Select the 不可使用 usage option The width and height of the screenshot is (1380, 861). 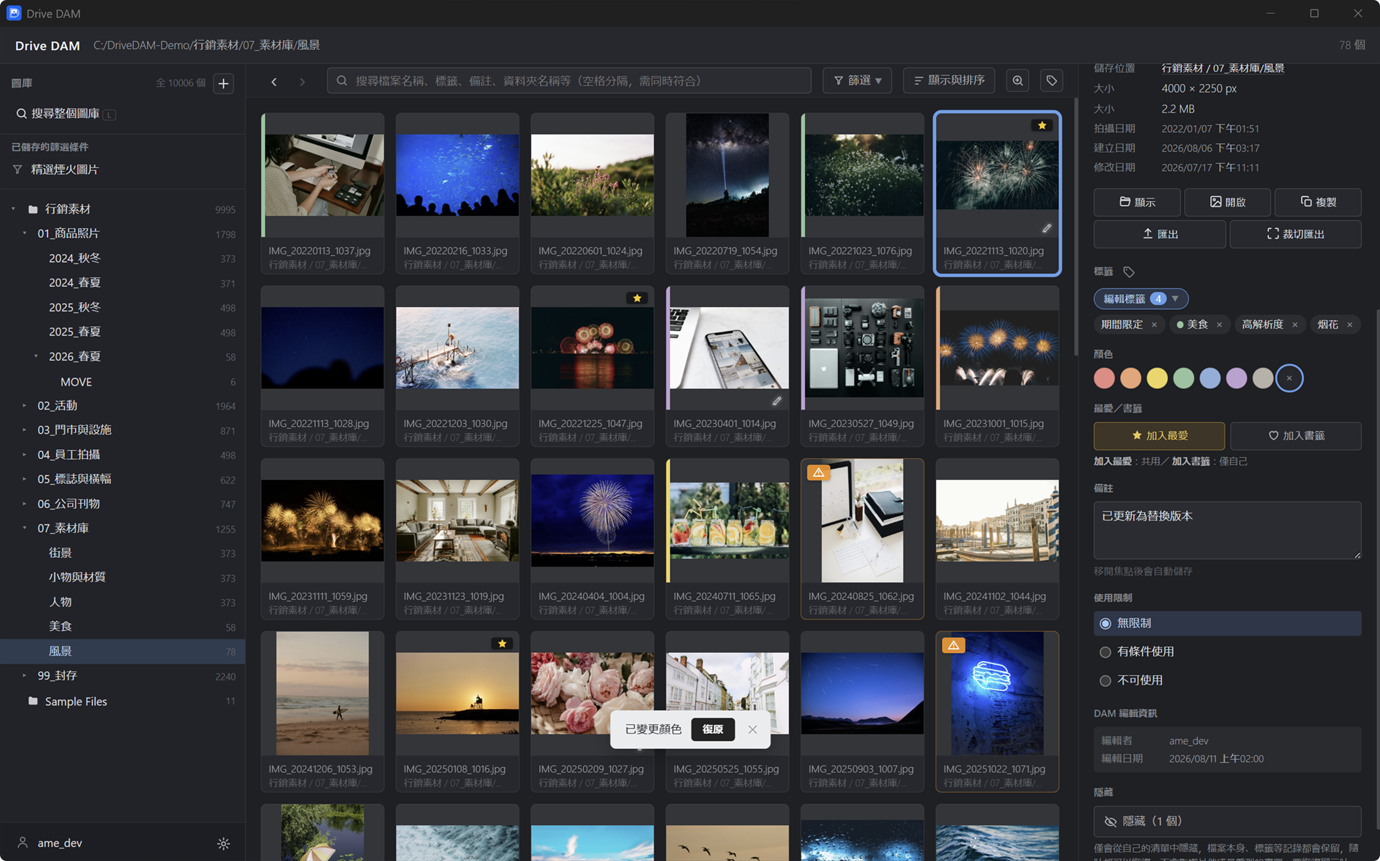pos(1227,681)
